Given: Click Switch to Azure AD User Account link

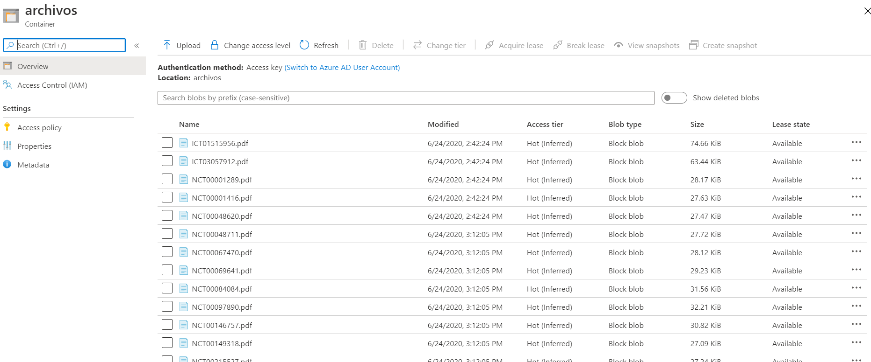Looking at the screenshot, I should point(342,68).
